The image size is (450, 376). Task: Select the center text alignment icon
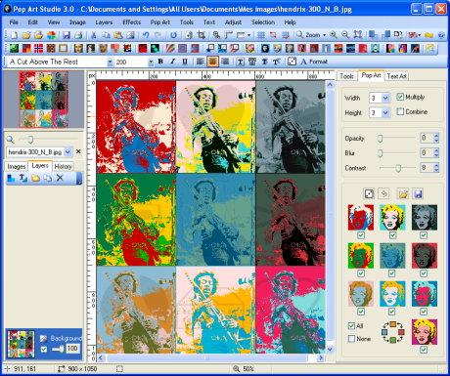coord(212,62)
